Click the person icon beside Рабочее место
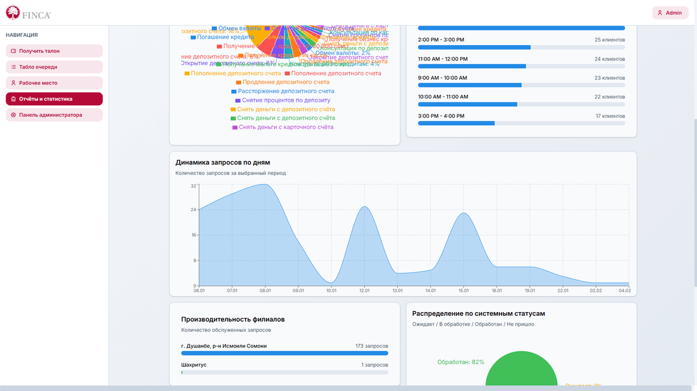The image size is (697, 391). (x=14, y=83)
